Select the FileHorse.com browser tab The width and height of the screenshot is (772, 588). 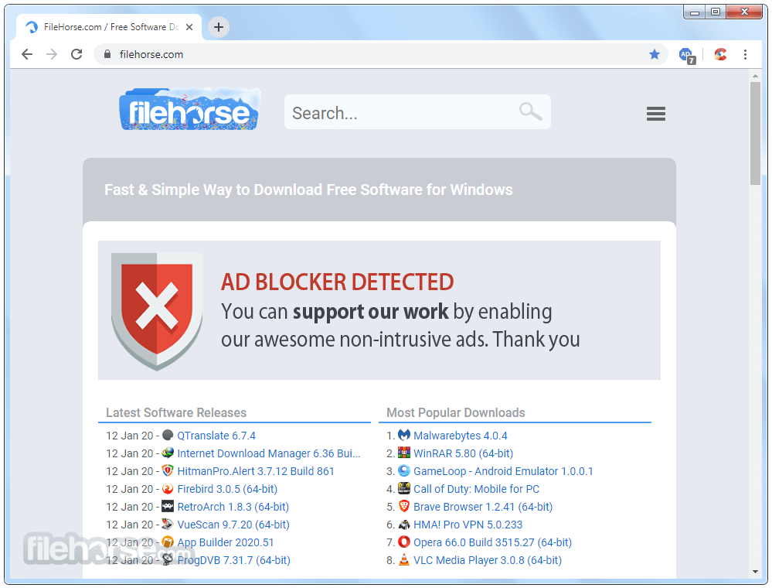108,27
